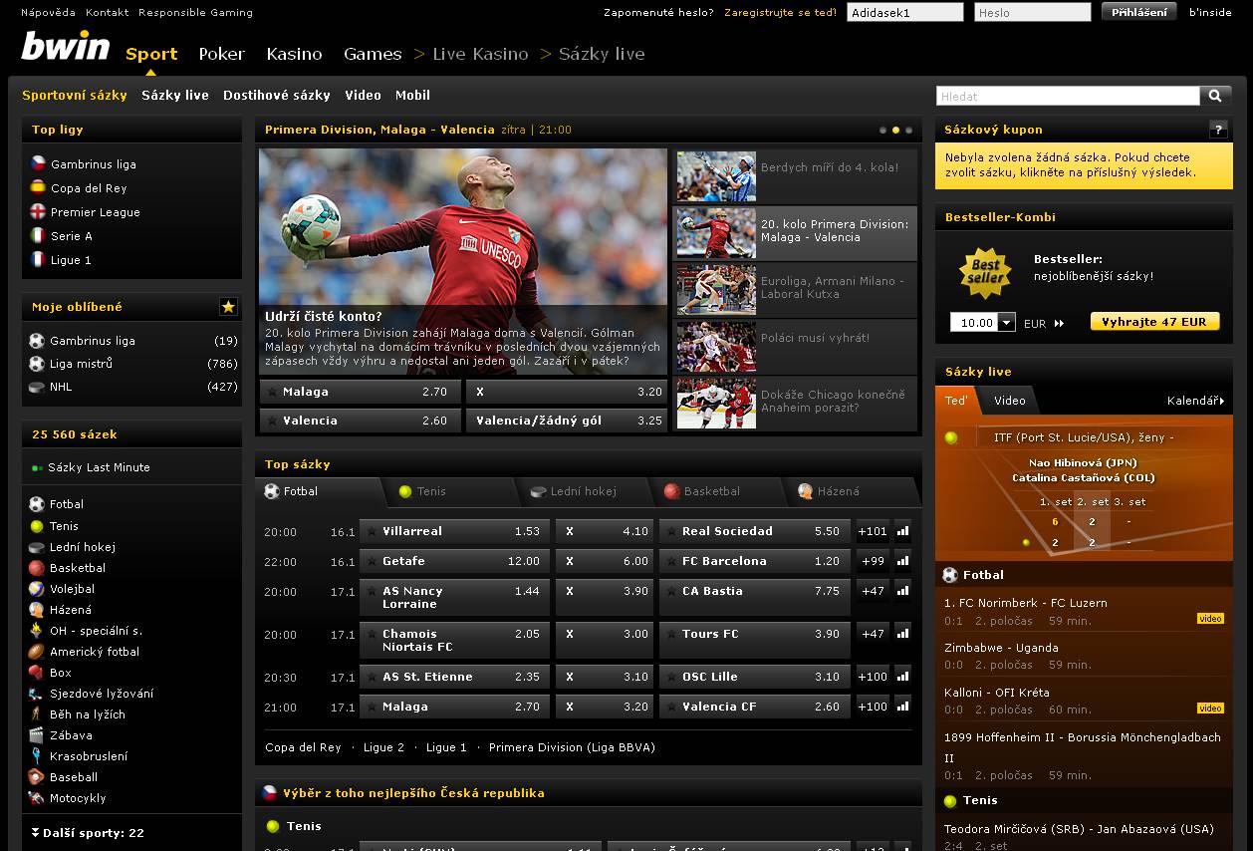
Task: Select the third carousel dot in the banner
Action: pyautogui.click(x=908, y=131)
